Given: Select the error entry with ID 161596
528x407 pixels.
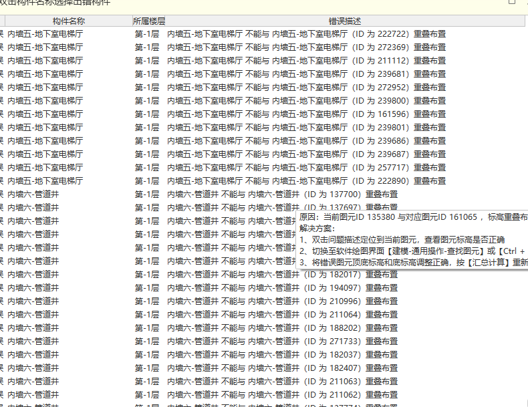Looking at the screenshot, I should point(263,114).
